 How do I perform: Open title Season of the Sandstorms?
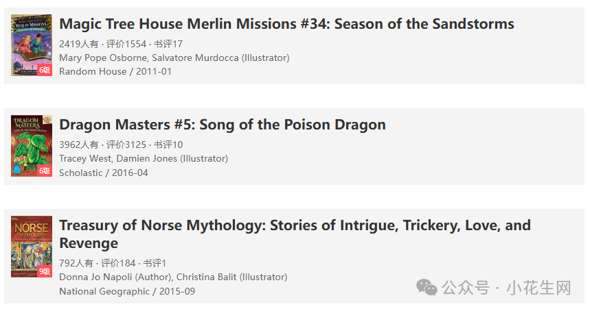(286, 24)
